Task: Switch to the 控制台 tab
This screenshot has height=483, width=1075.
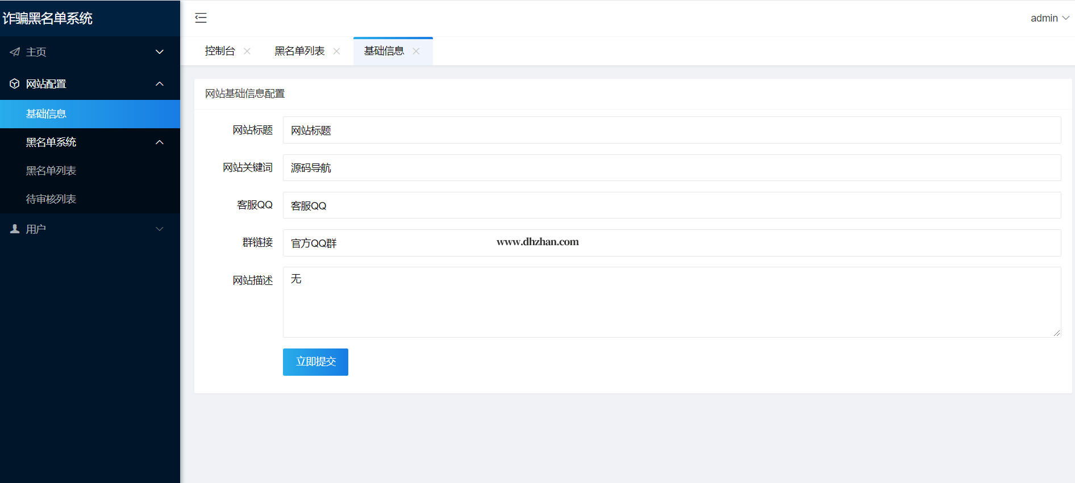Action: (220, 51)
